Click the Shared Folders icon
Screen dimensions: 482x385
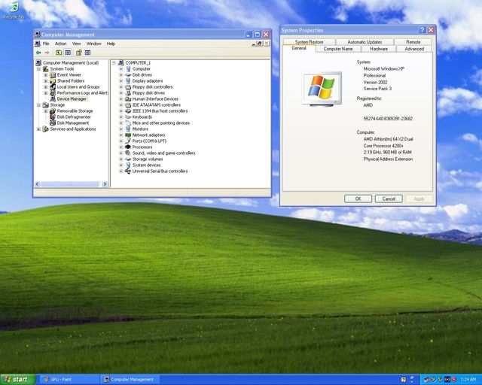pos(53,81)
